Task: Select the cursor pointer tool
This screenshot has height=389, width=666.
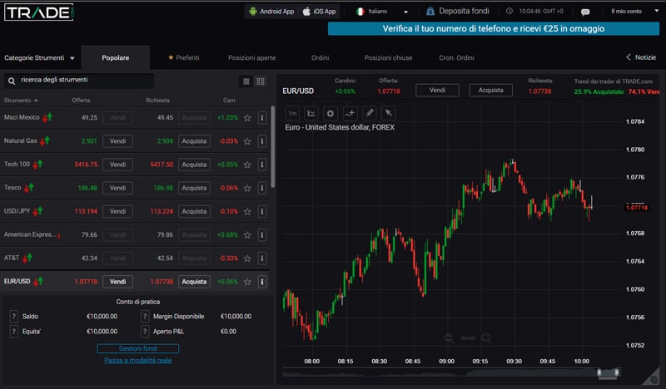Action: click(389, 113)
